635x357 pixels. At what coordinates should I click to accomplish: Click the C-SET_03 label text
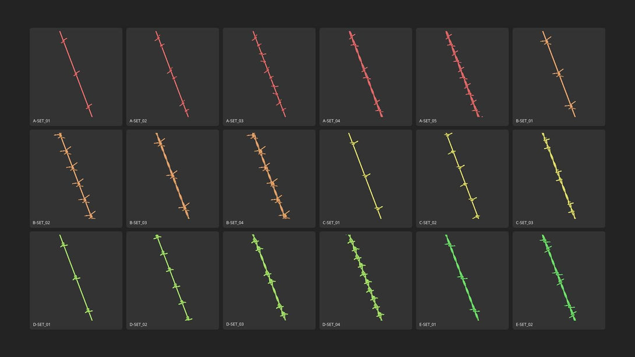(x=524, y=222)
